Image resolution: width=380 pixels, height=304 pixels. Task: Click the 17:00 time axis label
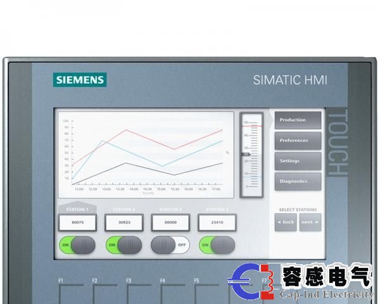click(x=216, y=189)
